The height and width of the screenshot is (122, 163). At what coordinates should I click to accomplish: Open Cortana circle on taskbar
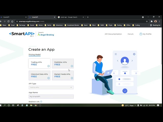(x=9, y=105)
